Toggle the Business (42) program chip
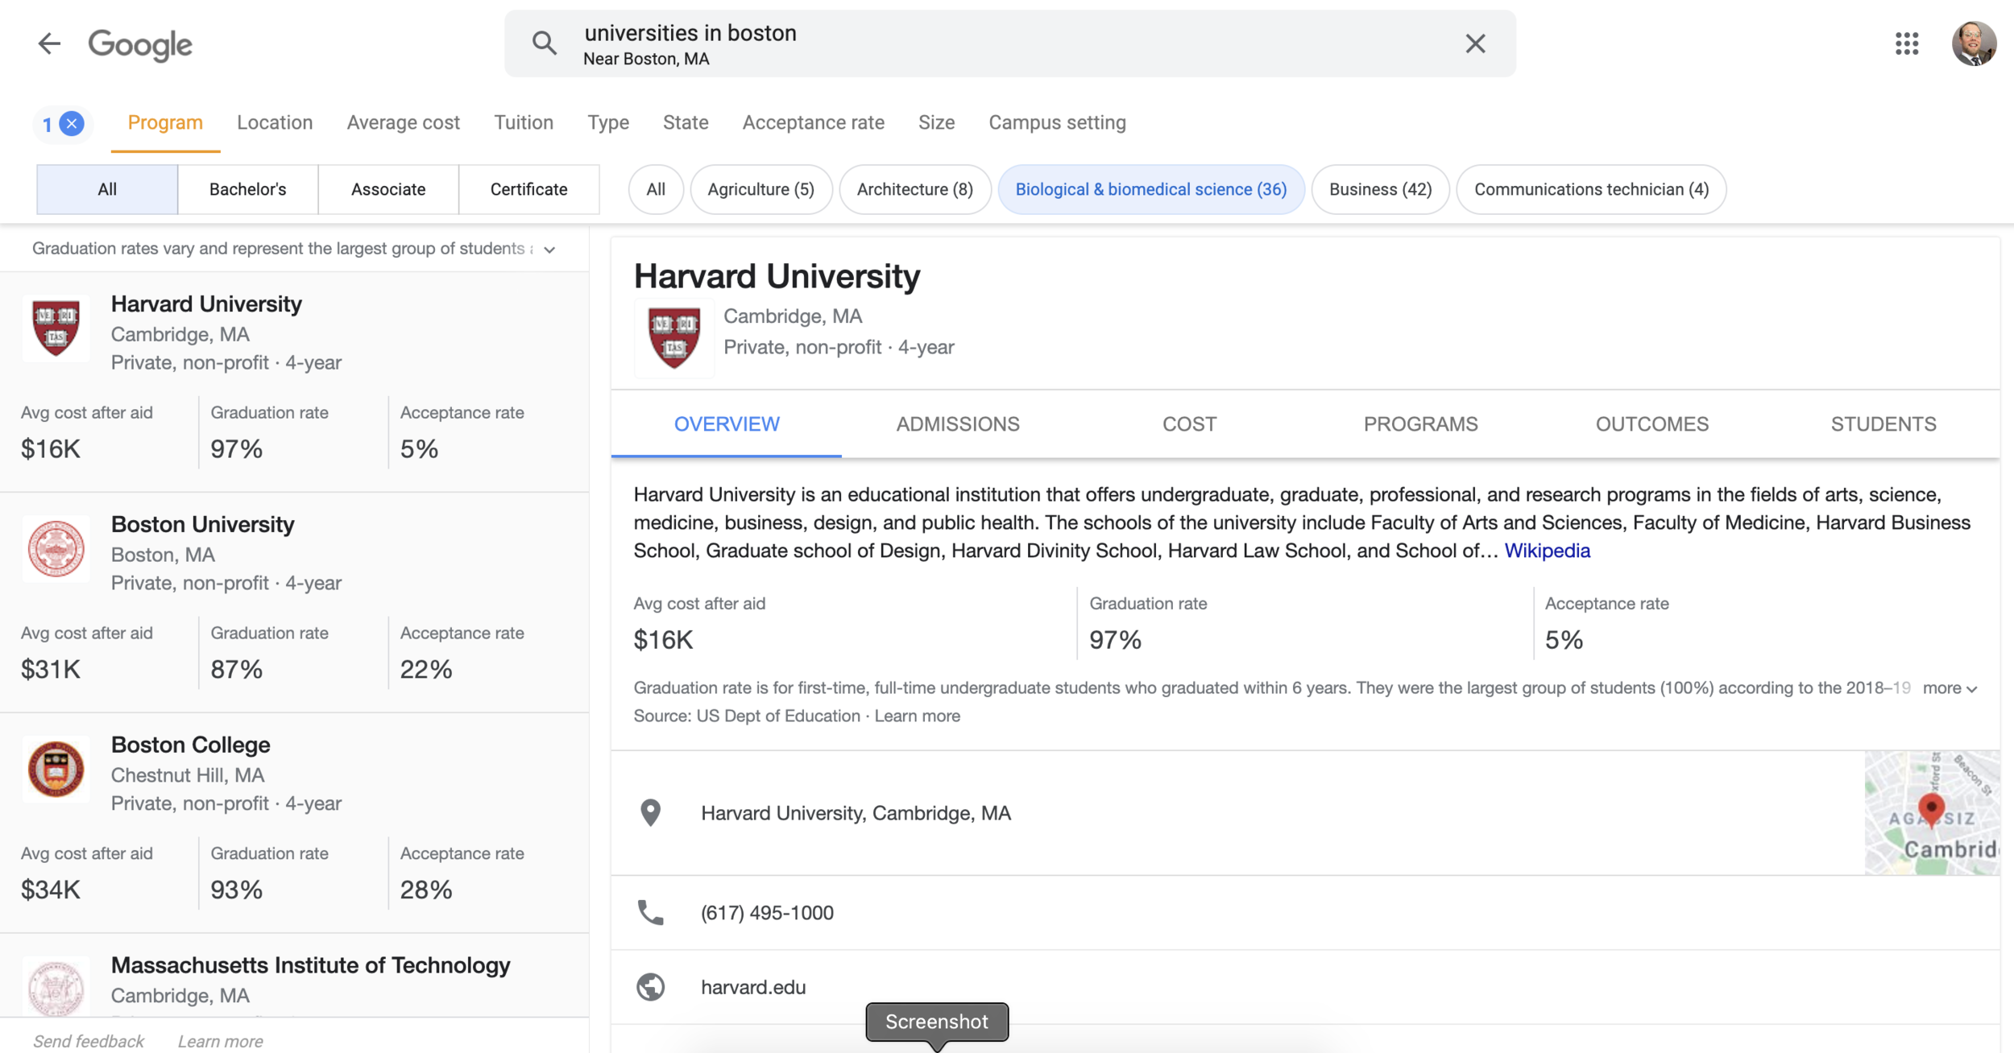Viewport: 2014px width, 1053px height. [1379, 189]
